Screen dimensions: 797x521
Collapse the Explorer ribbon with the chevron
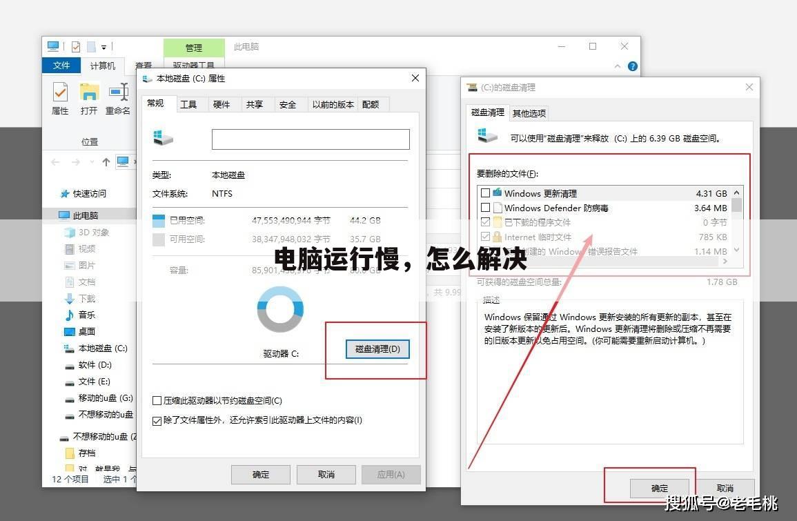617,66
